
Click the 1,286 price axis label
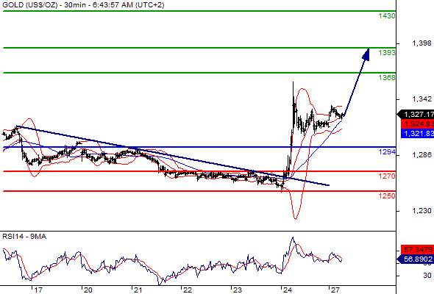coord(421,155)
